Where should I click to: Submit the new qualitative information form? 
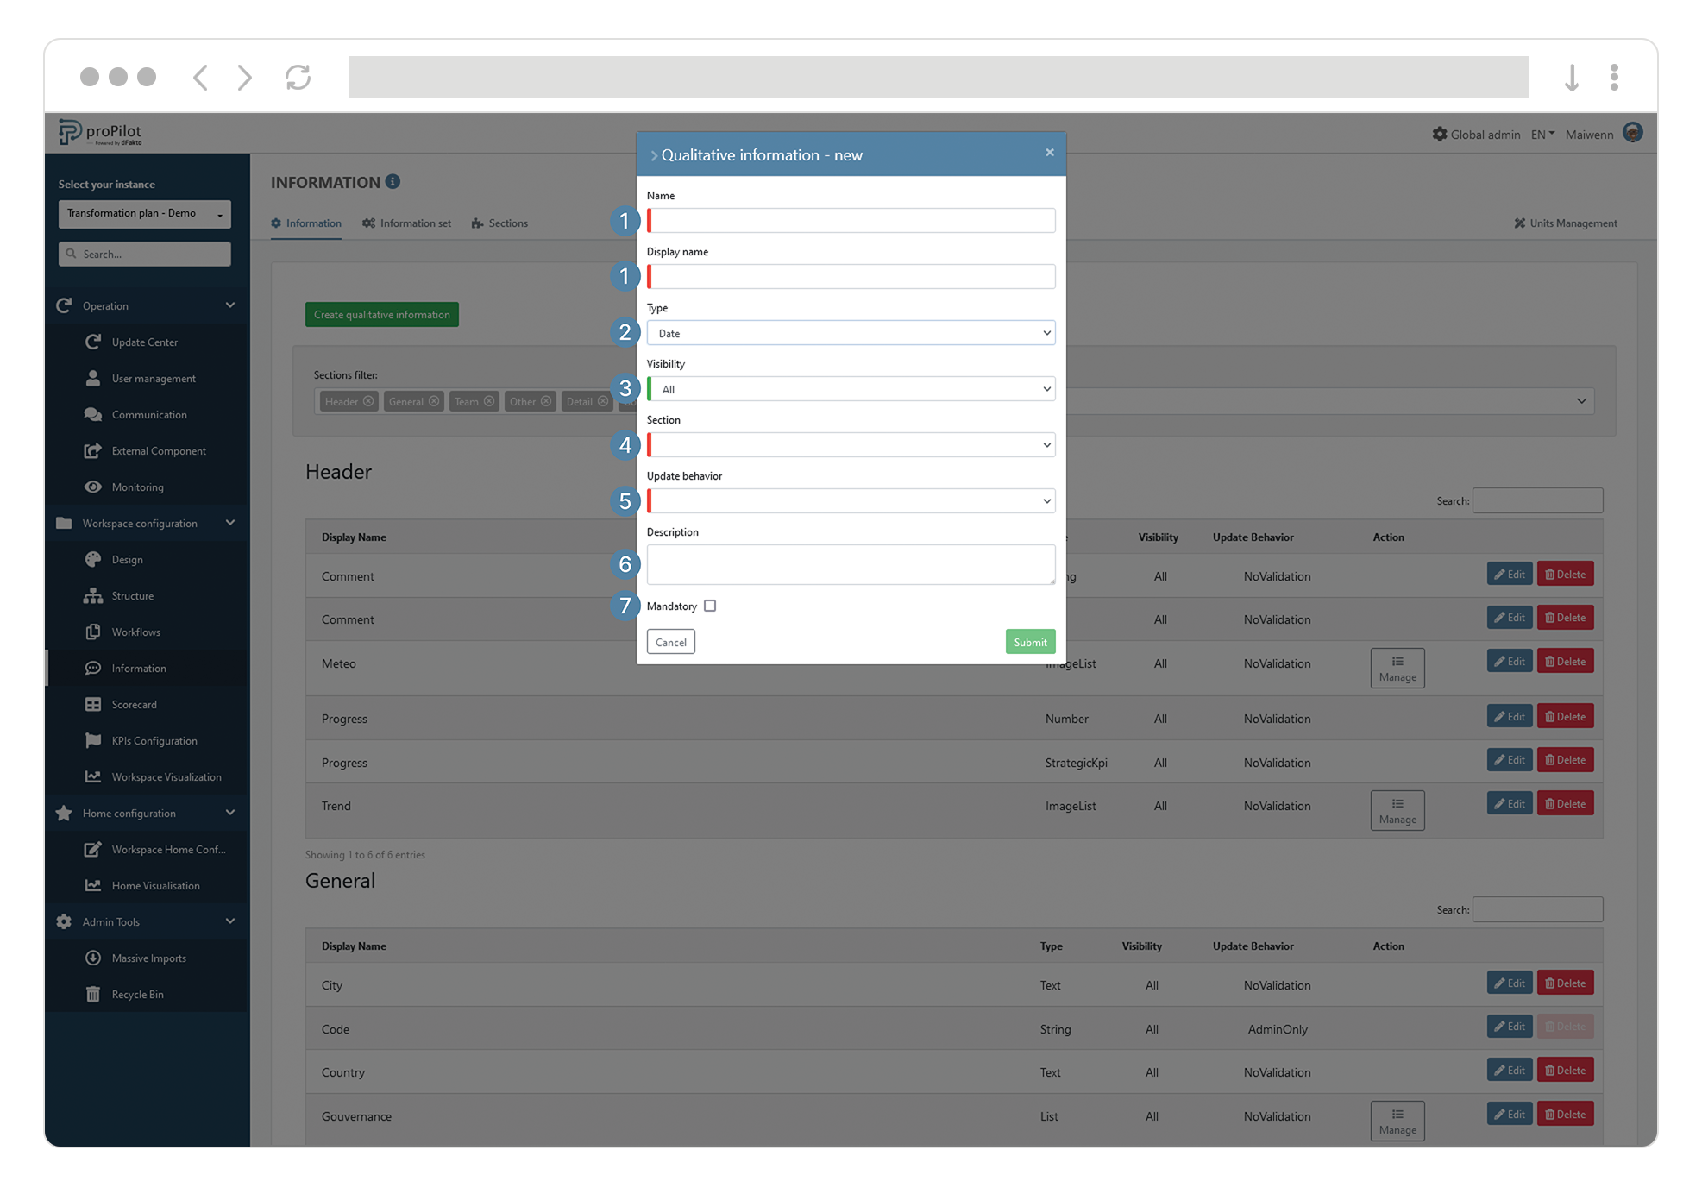(x=1030, y=641)
